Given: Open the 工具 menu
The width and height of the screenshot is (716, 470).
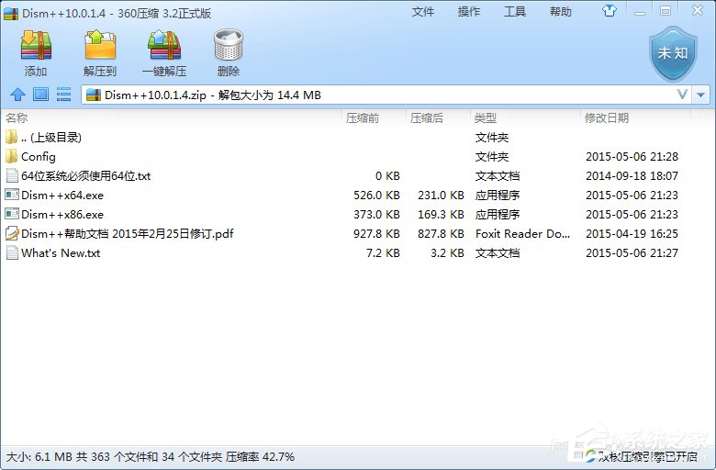Looking at the screenshot, I should tap(515, 11).
